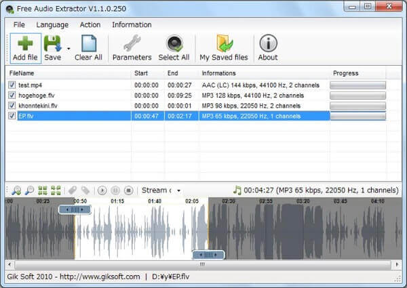Image resolution: width=407 pixels, height=288 pixels.
Task: Click the 00:04:27 total duration text
Action: click(x=258, y=190)
